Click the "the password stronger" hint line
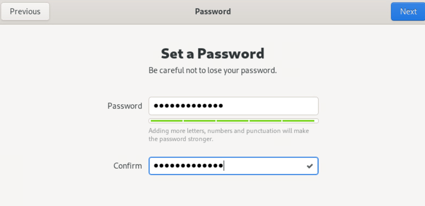 click(x=181, y=139)
